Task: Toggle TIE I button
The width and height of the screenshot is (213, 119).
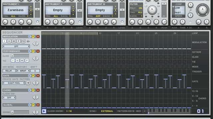Action: (x=13, y=60)
